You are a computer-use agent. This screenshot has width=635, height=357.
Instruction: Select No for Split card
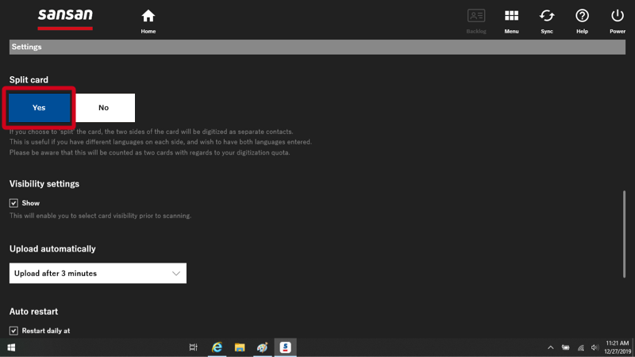click(104, 108)
